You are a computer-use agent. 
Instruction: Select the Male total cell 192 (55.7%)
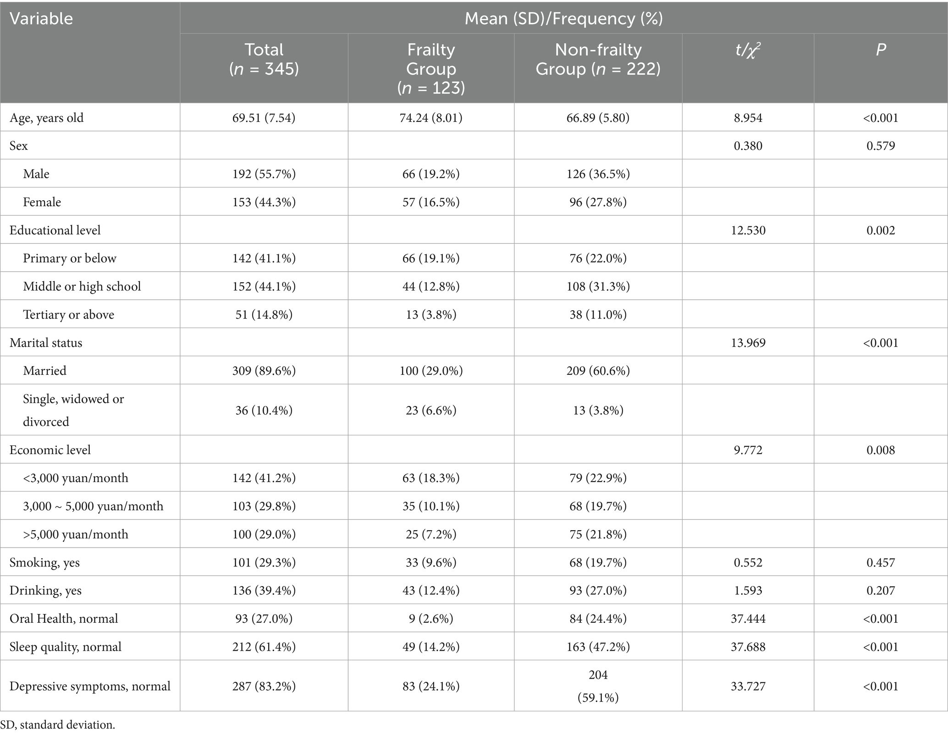click(264, 174)
